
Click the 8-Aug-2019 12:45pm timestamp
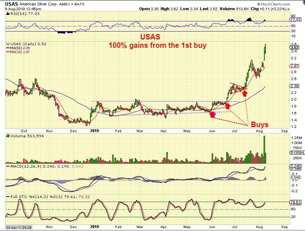[23, 9]
